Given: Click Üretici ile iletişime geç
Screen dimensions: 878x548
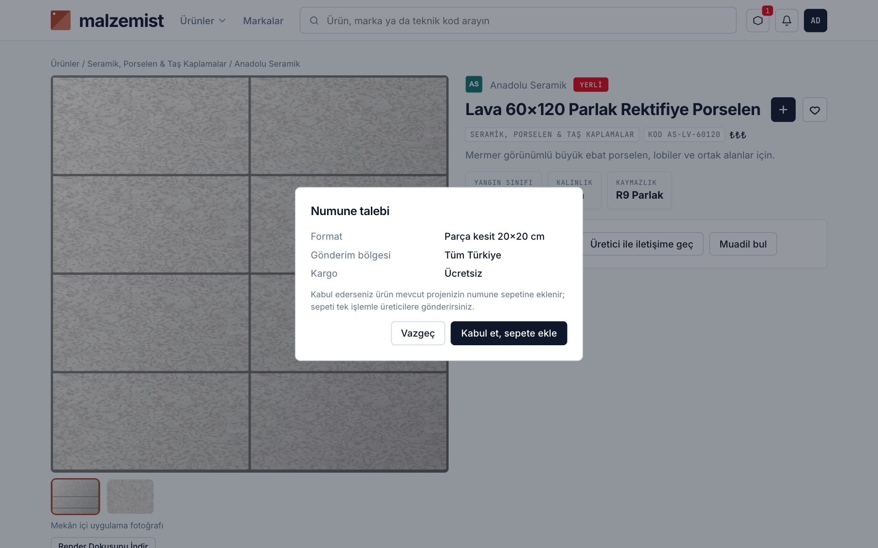Looking at the screenshot, I should pos(642,244).
